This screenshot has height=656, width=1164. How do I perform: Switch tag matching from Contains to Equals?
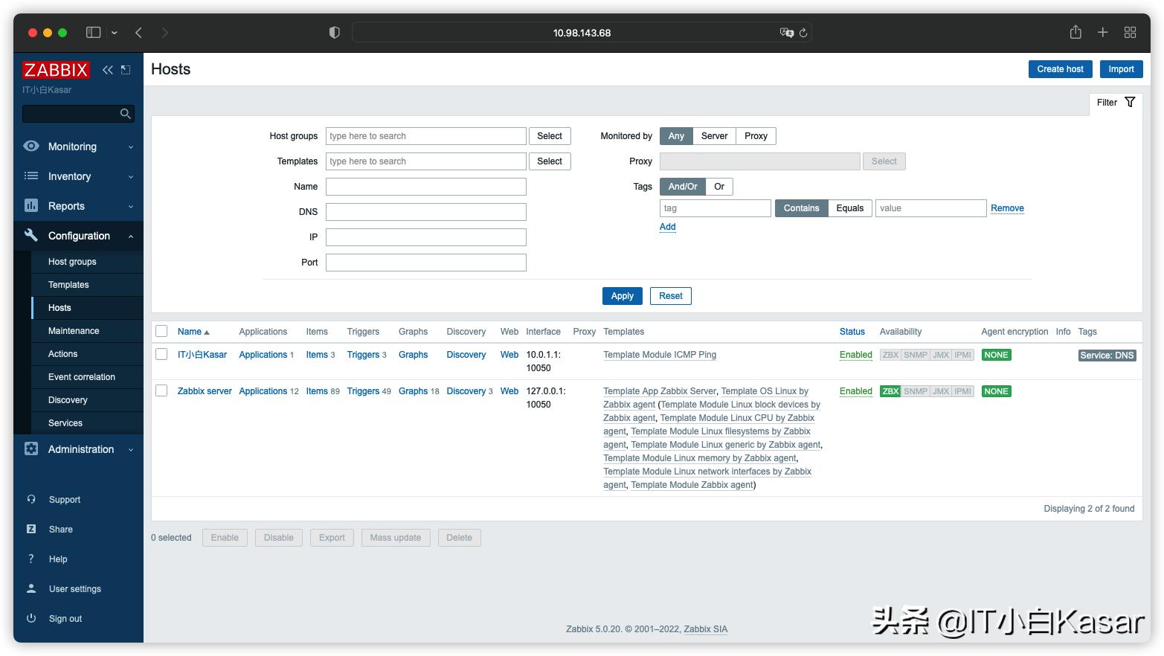[849, 208]
